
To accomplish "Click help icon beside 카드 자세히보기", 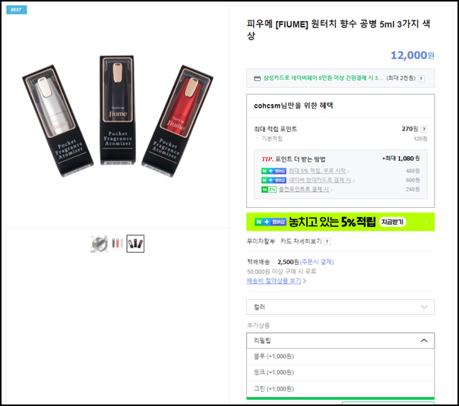I will click(327, 241).
